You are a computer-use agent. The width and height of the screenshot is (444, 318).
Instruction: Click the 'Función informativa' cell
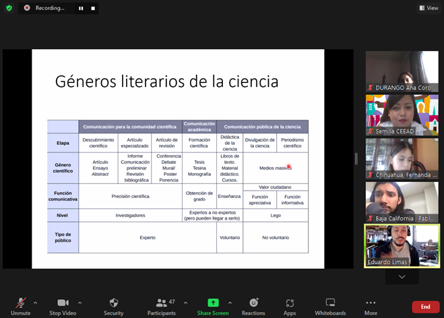(x=292, y=199)
